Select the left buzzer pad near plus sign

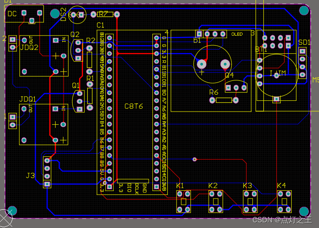[202, 64]
